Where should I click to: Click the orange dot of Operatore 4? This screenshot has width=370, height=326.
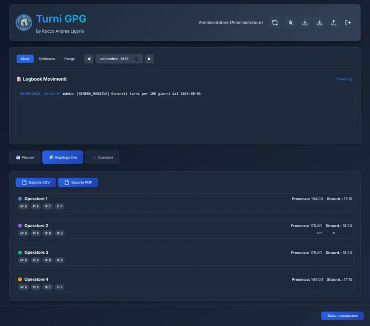click(x=20, y=279)
